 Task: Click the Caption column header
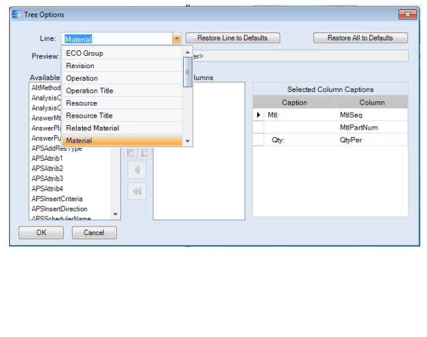294,103
